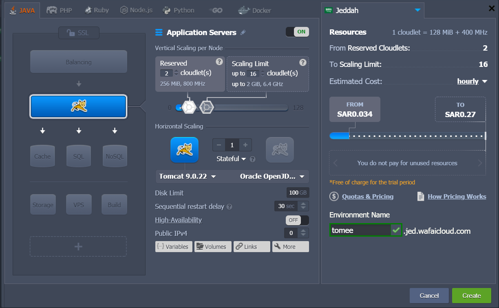Edit the Application Servers label pencil
The width and height of the screenshot is (499, 308).
click(243, 33)
